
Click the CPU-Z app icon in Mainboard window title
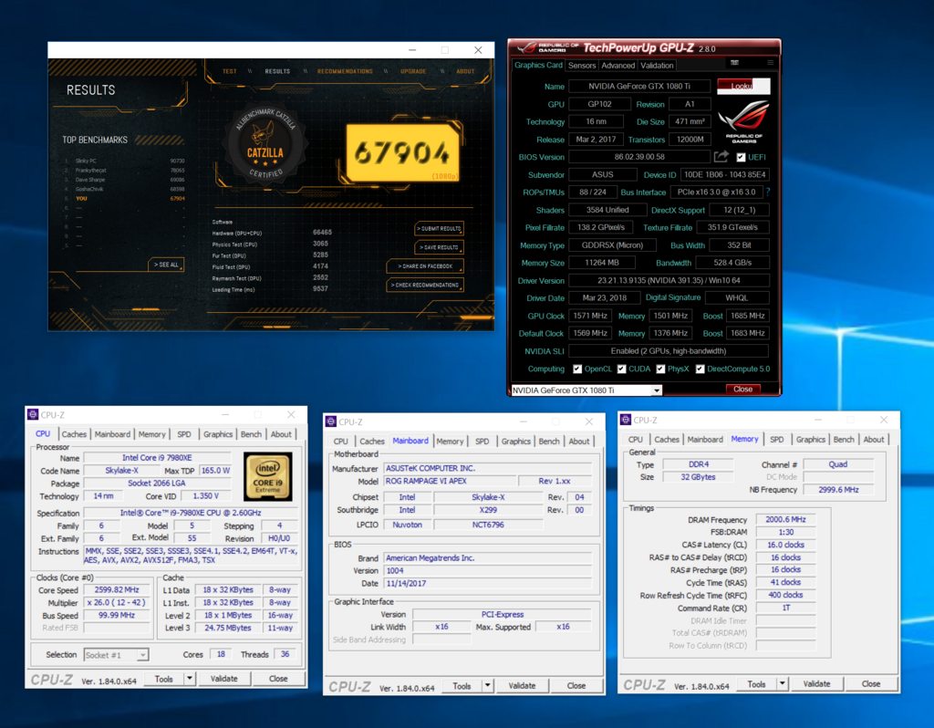tap(330, 421)
